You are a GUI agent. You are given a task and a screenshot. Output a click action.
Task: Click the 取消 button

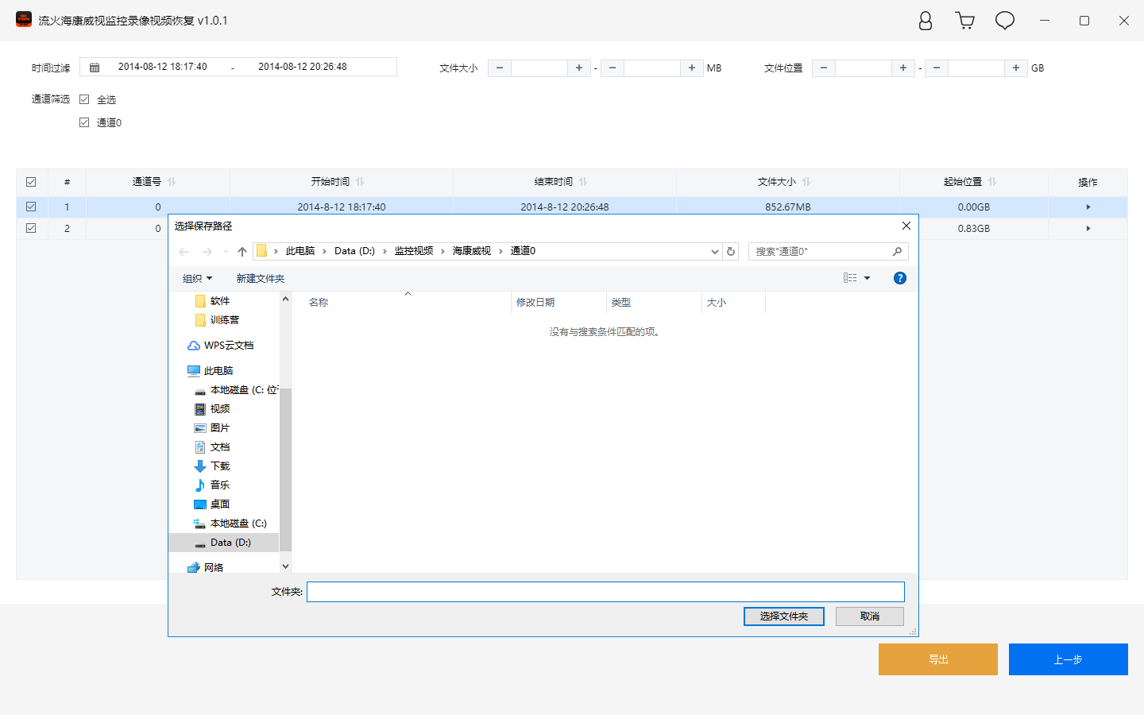pos(870,616)
